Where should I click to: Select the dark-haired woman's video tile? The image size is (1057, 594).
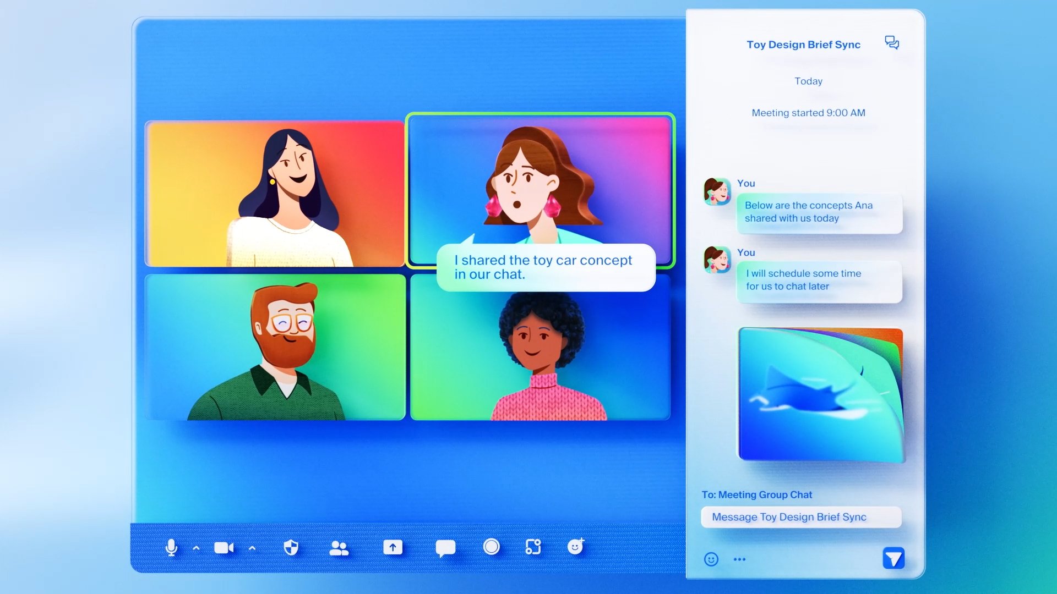point(275,194)
